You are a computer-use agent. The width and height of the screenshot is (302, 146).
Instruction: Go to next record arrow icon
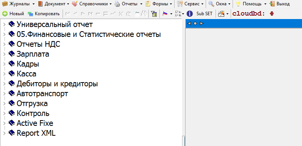coord(83,14)
